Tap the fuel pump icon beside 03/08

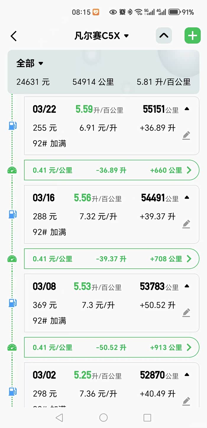(12, 303)
